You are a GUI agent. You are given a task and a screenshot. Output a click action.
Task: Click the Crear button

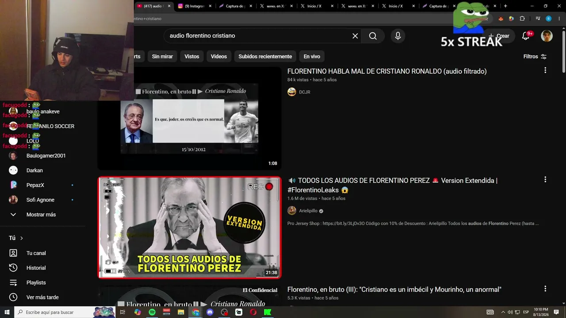(x=499, y=36)
